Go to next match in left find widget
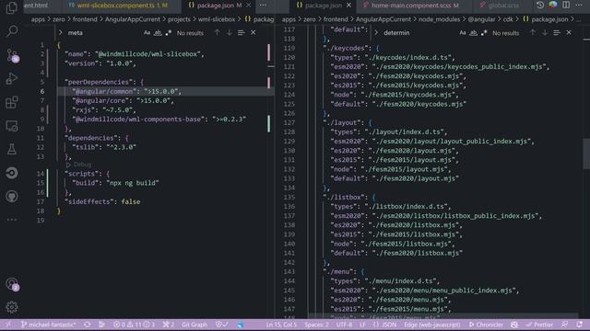The image size is (590, 331). 230,33
